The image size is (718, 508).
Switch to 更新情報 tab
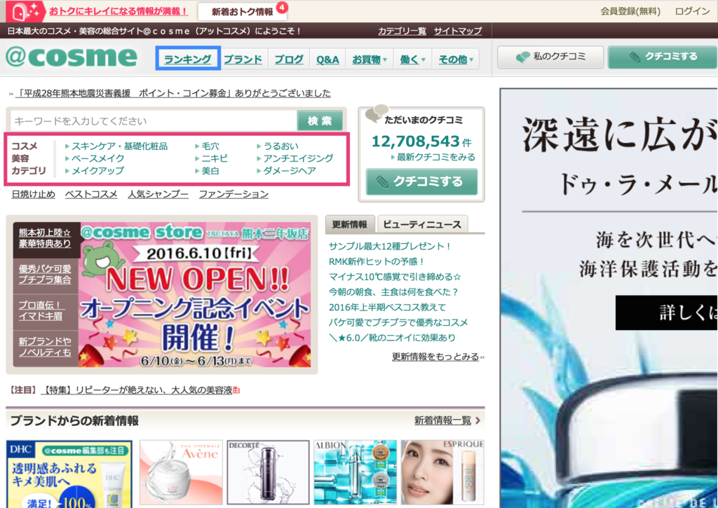350,224
